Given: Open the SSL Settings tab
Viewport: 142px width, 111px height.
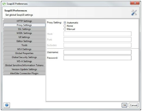Looking at the screenshot, I should tap(24, 29).
